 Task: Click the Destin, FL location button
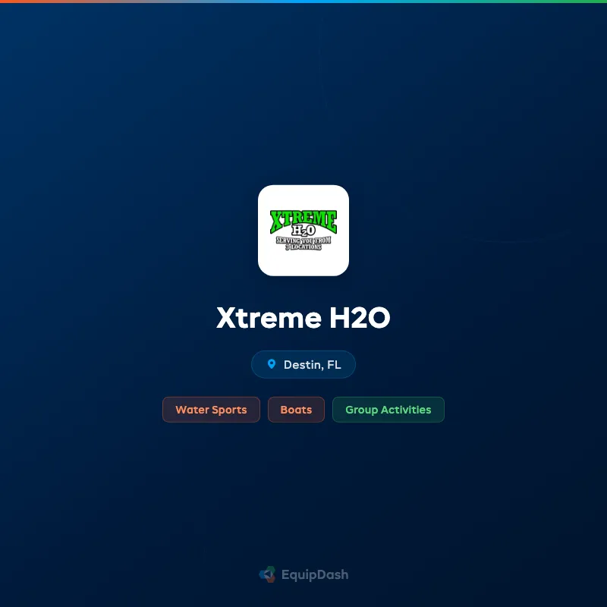[x=303, y=364]
